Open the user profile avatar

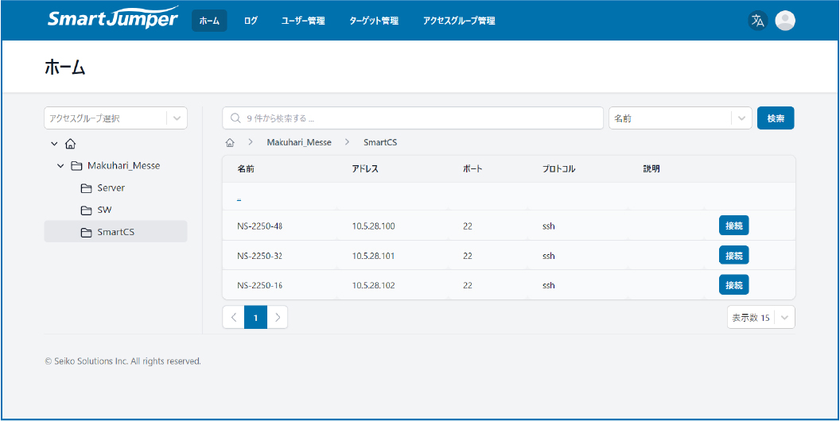[785, 21]
